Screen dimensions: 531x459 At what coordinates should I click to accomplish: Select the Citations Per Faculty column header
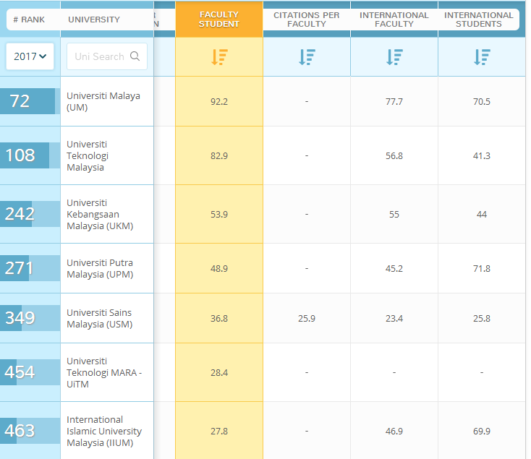(x=307, y=20)
